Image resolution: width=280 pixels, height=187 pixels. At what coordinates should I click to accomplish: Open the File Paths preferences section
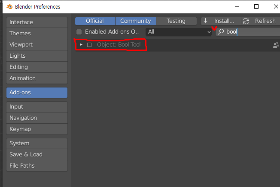(x=37, y=166)
